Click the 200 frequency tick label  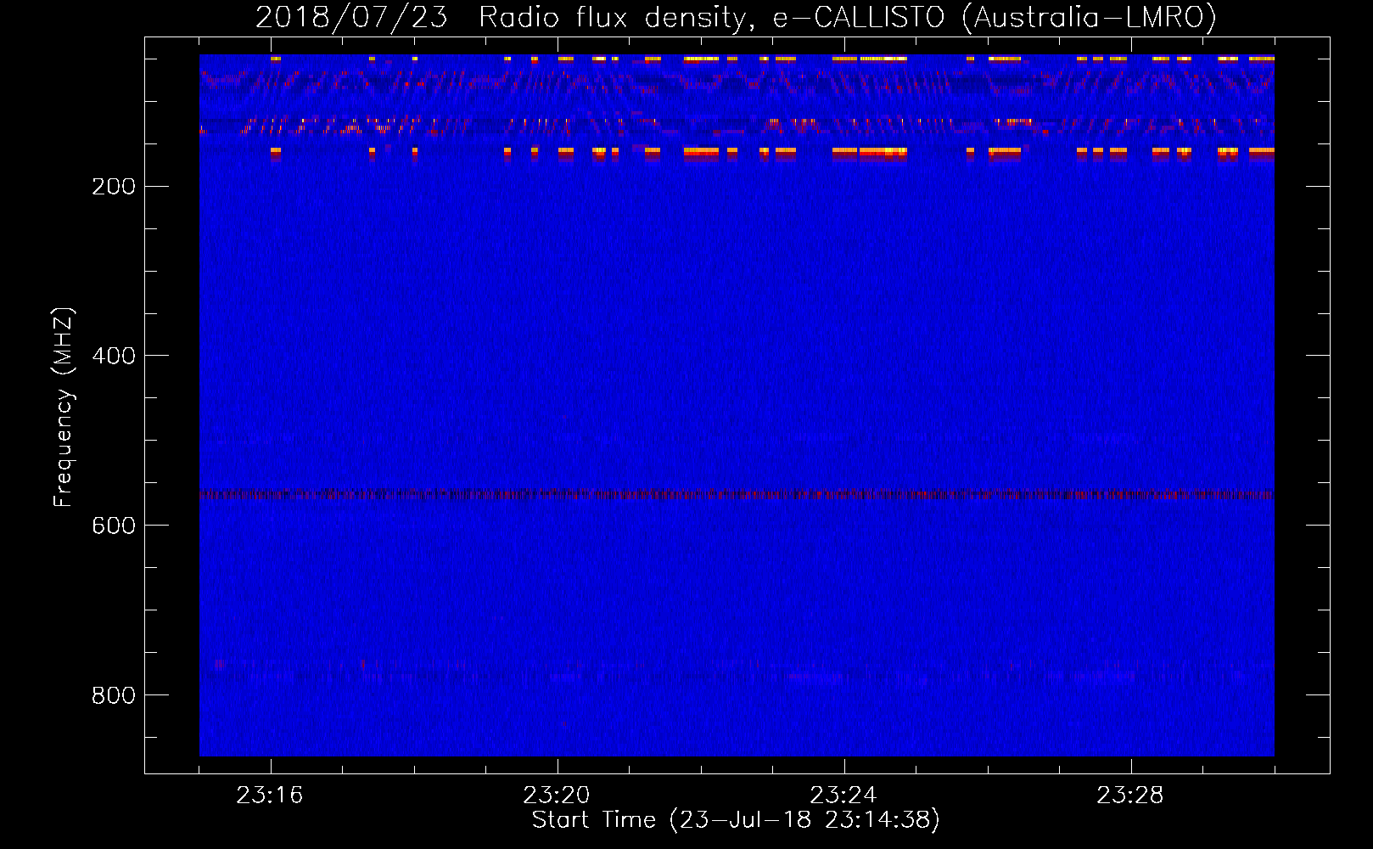[x=114, y=186]
